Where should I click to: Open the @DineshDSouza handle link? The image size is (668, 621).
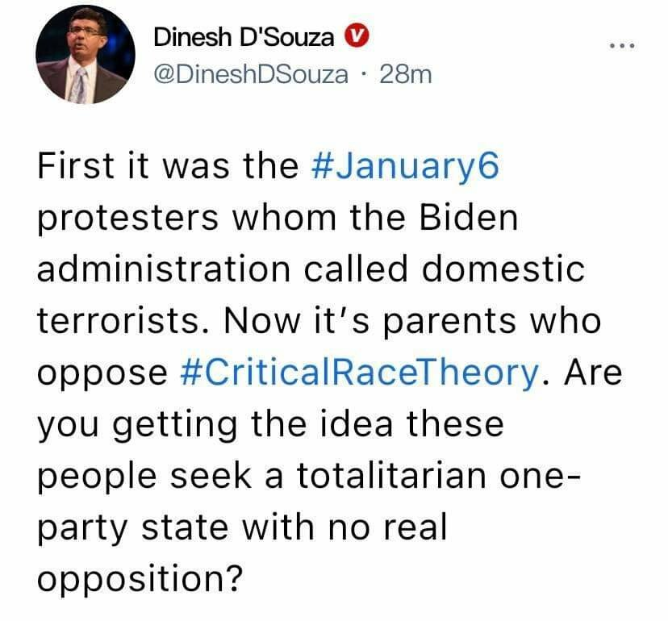pyautogui.click(x=250, y=75)
